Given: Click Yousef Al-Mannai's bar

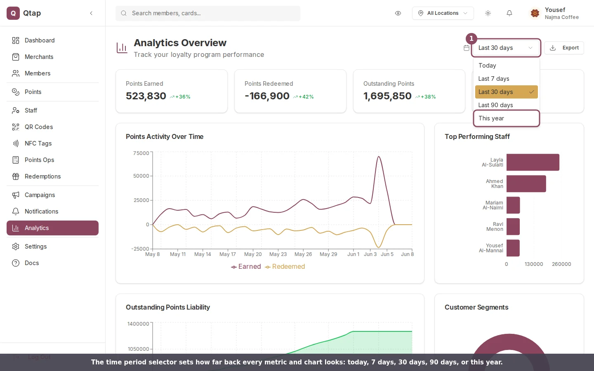Looking at the screenshot, I should click(x=513, y=248).
